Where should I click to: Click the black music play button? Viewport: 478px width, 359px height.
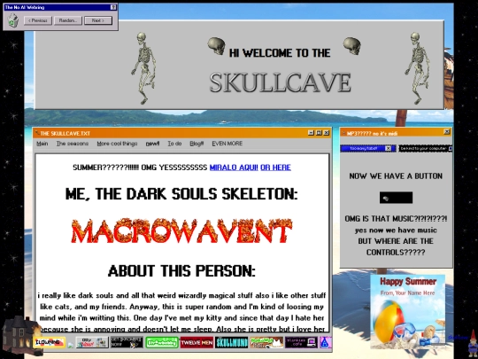[x=396, y=198]
